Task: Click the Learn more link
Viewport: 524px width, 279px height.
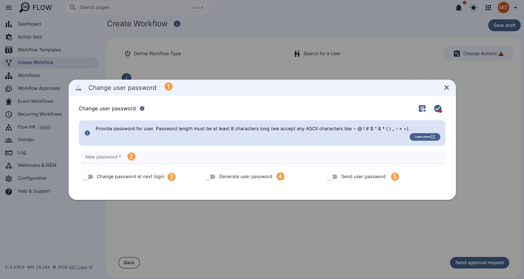Action: click(x=425, y=137)
